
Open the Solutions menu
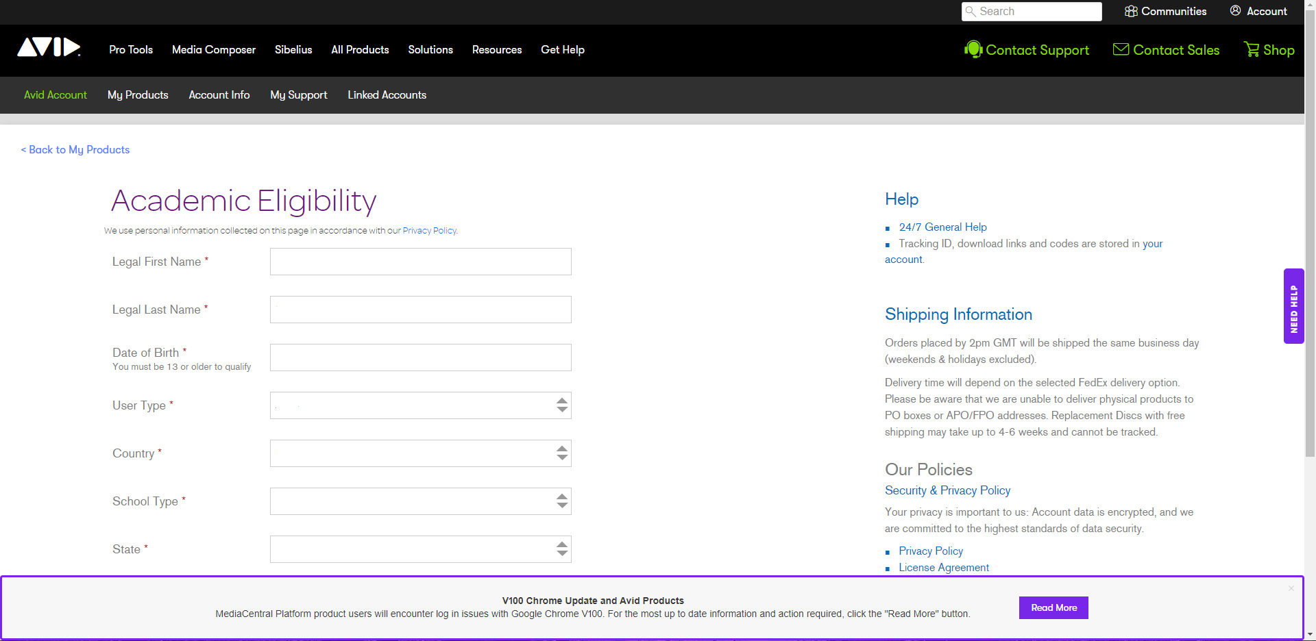(430, 50)
